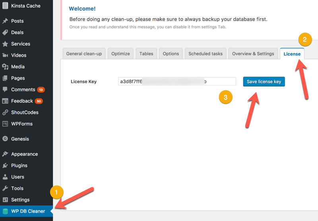This screenshot has height=221, width=318.
Task: Open the Media menu label
Action: click(18, 67)
